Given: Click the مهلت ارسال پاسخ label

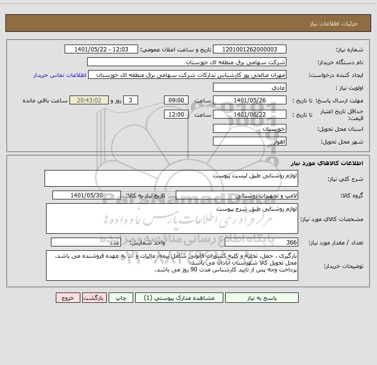Looking at the screenshot, I should pos(339,100).
